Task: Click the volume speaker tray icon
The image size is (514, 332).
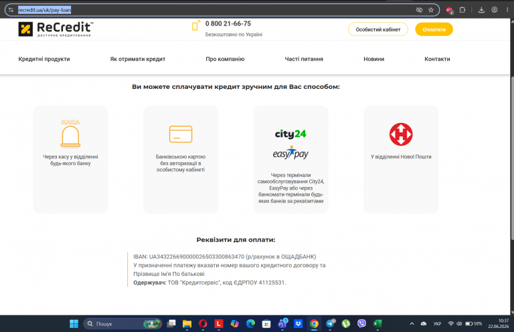Action: click(459, 323)
